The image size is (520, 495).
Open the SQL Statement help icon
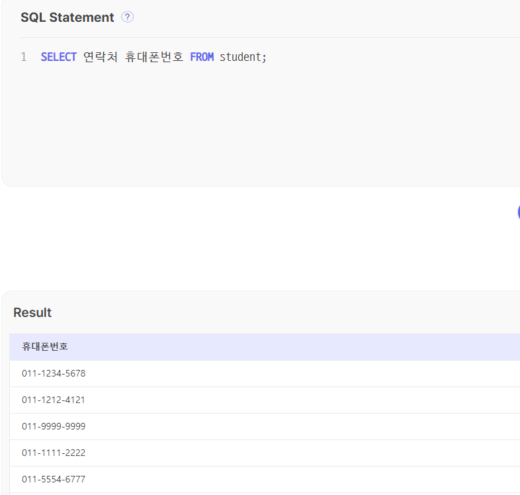click(127, 17)
